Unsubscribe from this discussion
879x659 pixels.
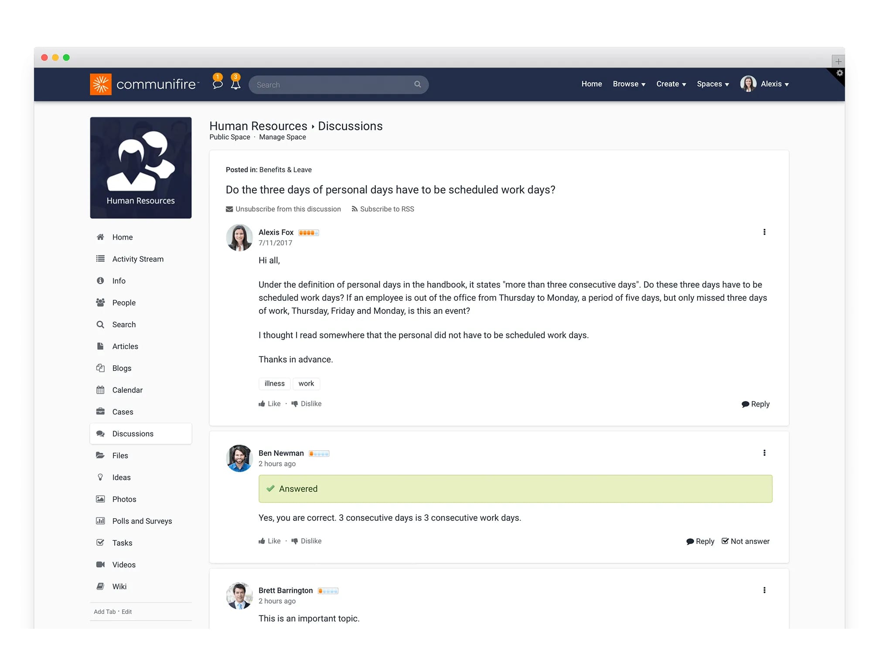click(283, 209)
